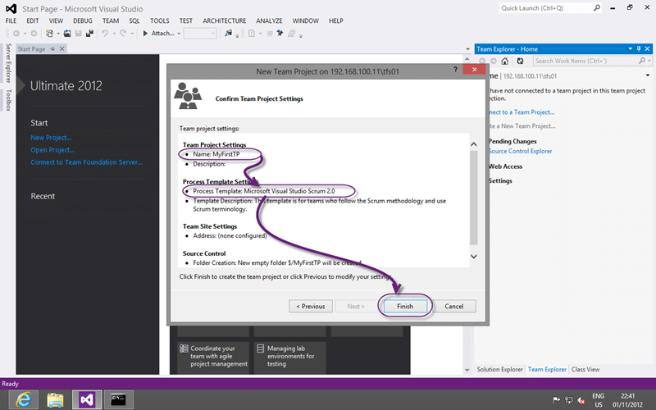656x410 pixels.
Task: Click the Save toolbar icon
Action: pos(78,34)
